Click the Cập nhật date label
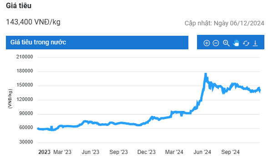The width and height of the screenshot is (268, 163). tap(224, 23)
